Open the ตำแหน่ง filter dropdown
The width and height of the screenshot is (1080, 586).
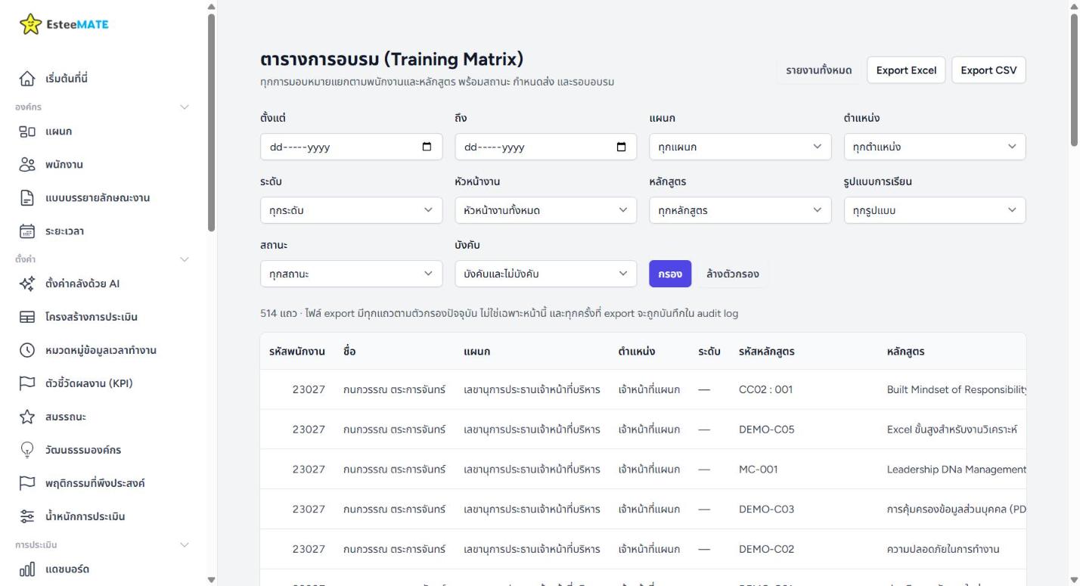[x=935, y=147]
